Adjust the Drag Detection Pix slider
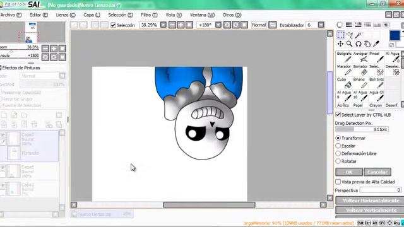Viewport: 404px width, 227px height. click(x=362, y=129)
